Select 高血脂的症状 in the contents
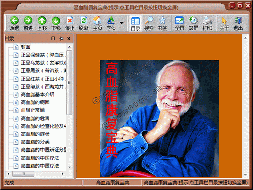253x190 pixels. pyautogui.click(x=35, y=134)
